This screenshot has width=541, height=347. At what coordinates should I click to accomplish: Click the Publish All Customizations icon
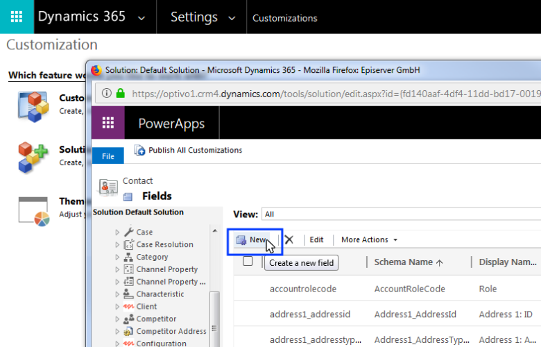coord(139,151)
